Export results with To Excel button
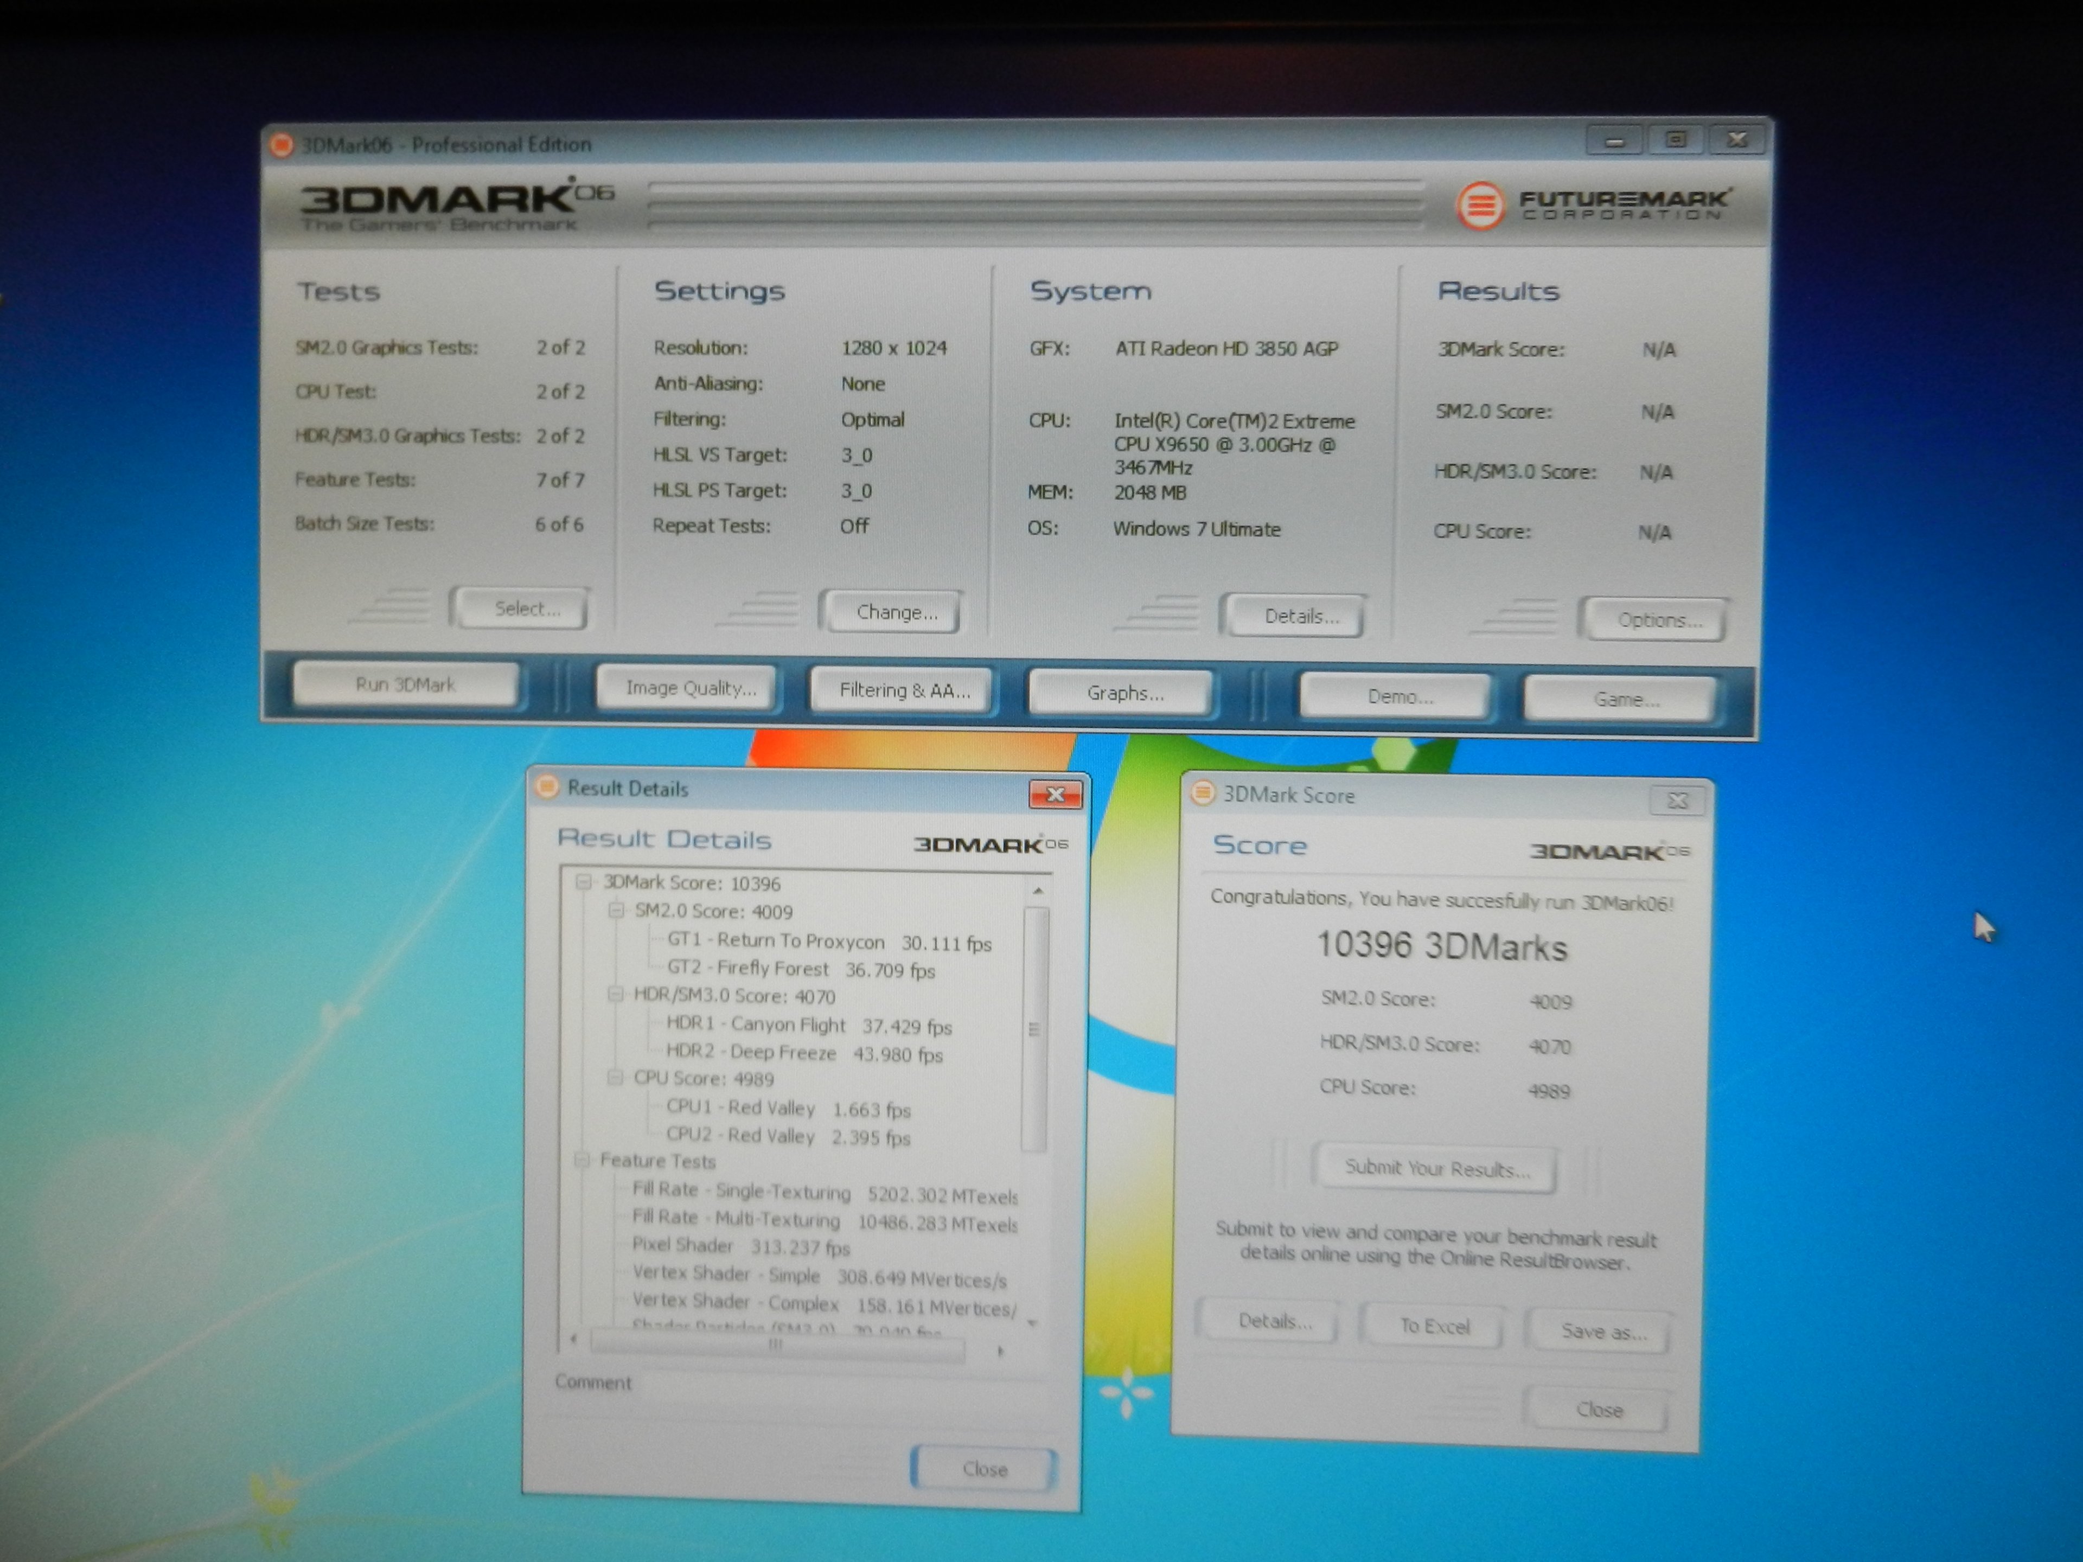Viewport: 2083px width, 1562px height. [x=1433, y=1326]
